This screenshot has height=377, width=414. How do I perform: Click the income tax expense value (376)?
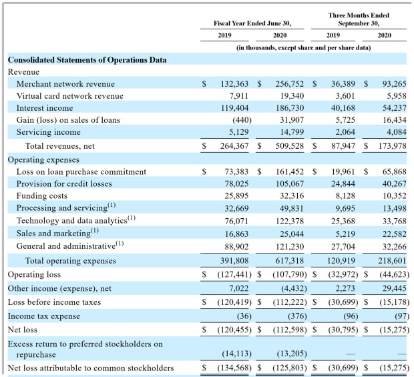tap(297, 316)
